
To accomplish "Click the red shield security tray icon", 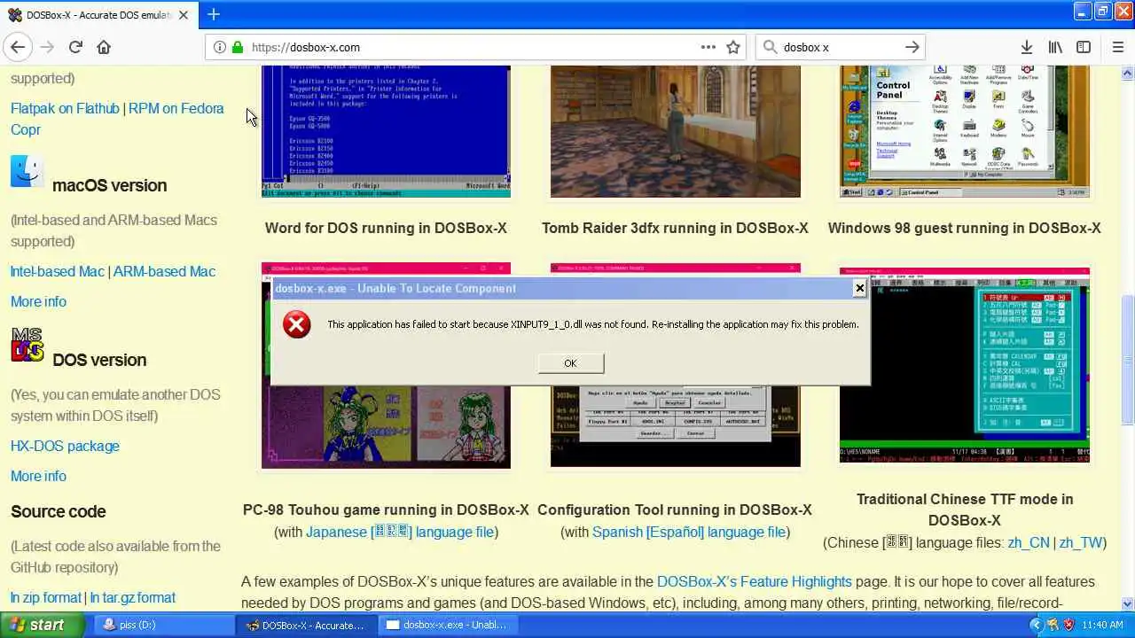I will pos(1068,625).
